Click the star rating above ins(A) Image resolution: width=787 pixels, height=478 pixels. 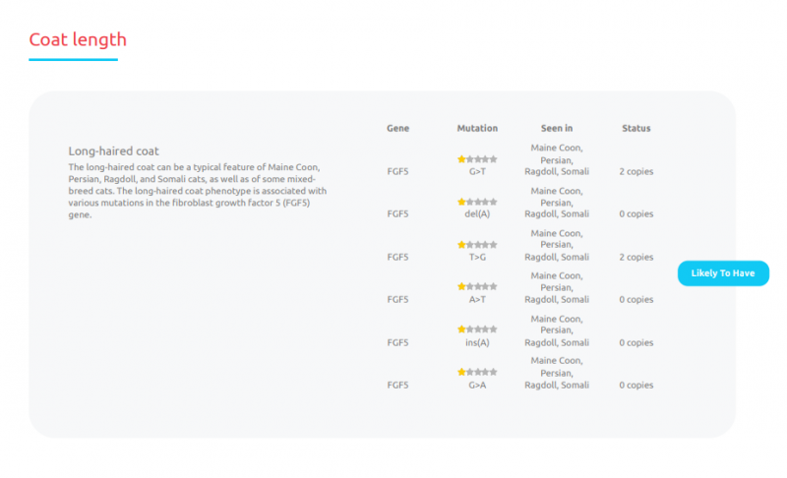pyautogui.click(x=477, y=329)
